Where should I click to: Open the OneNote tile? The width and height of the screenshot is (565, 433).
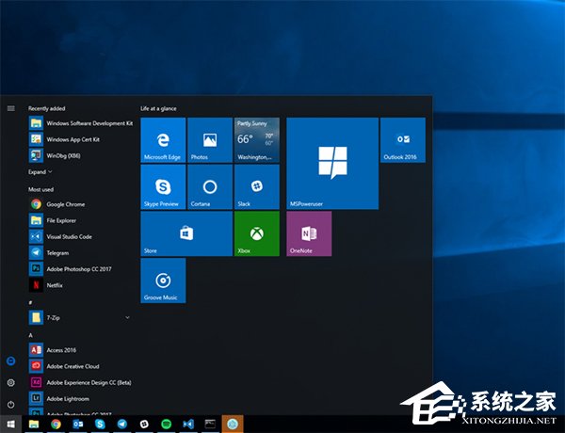(x=309, y=233)
